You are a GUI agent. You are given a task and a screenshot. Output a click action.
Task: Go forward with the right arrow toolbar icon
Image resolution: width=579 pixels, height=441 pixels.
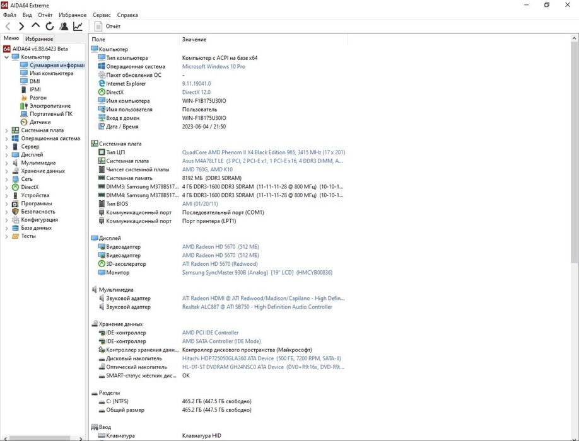(x=21, y=26)
